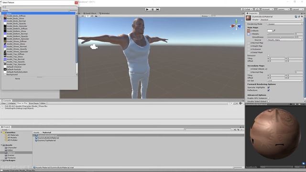Click the Pause button in the toolbar

point(153,10)
